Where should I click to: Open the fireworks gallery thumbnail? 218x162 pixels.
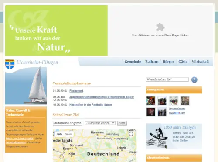[x=150, y=112]
